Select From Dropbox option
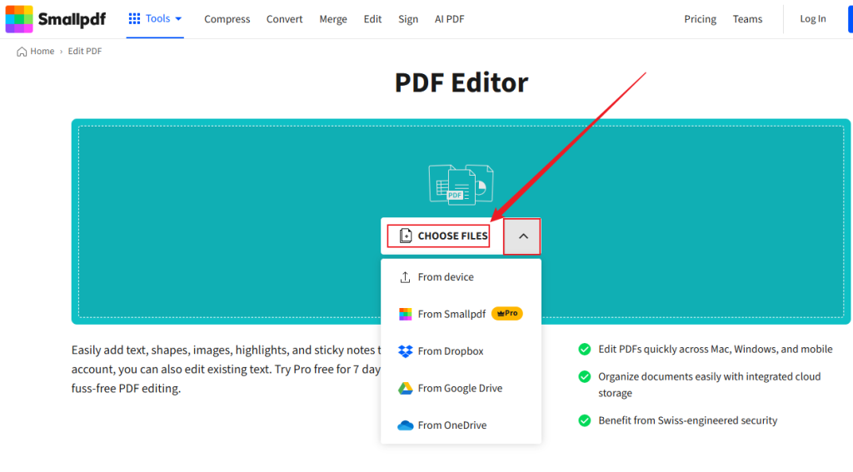The image size is (853, 472). 461,351
